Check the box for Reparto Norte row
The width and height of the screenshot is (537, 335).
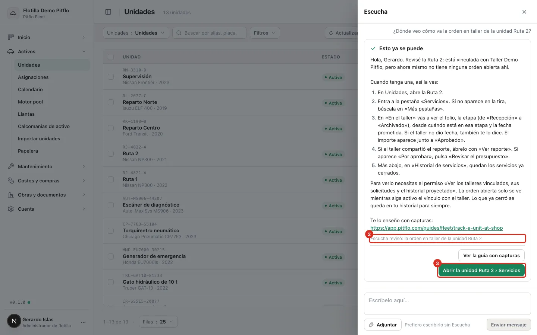[111, 102]
